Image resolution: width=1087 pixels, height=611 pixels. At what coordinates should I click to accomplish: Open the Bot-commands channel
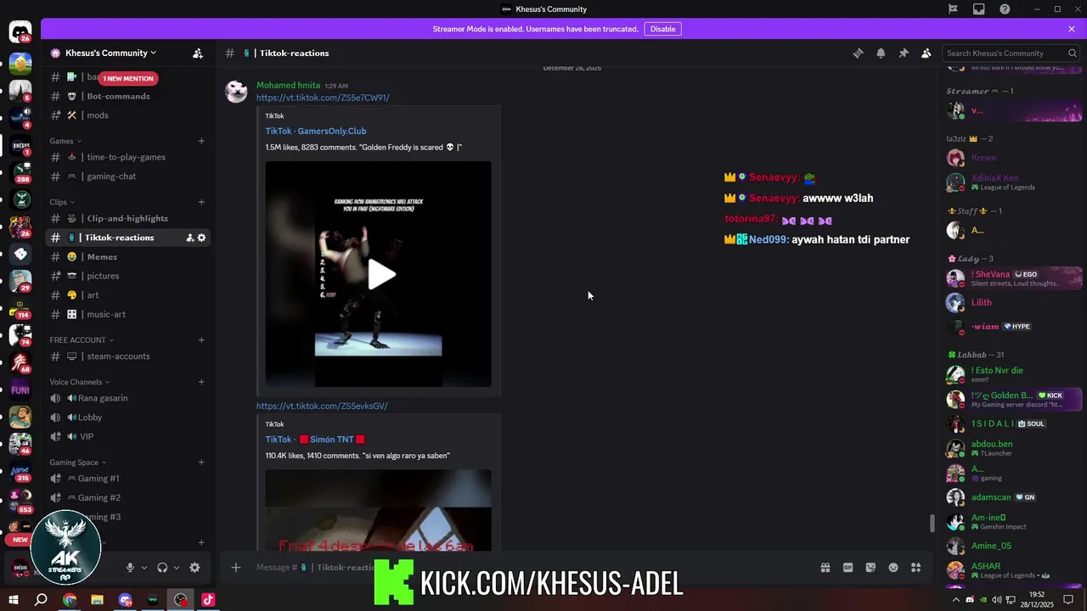click(127, 96)
